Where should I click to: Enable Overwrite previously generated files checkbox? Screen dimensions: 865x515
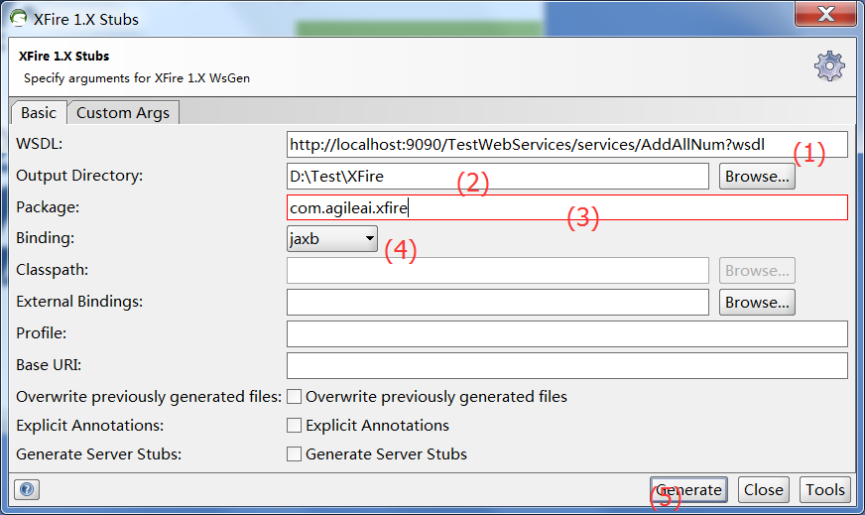click(294, 397)
